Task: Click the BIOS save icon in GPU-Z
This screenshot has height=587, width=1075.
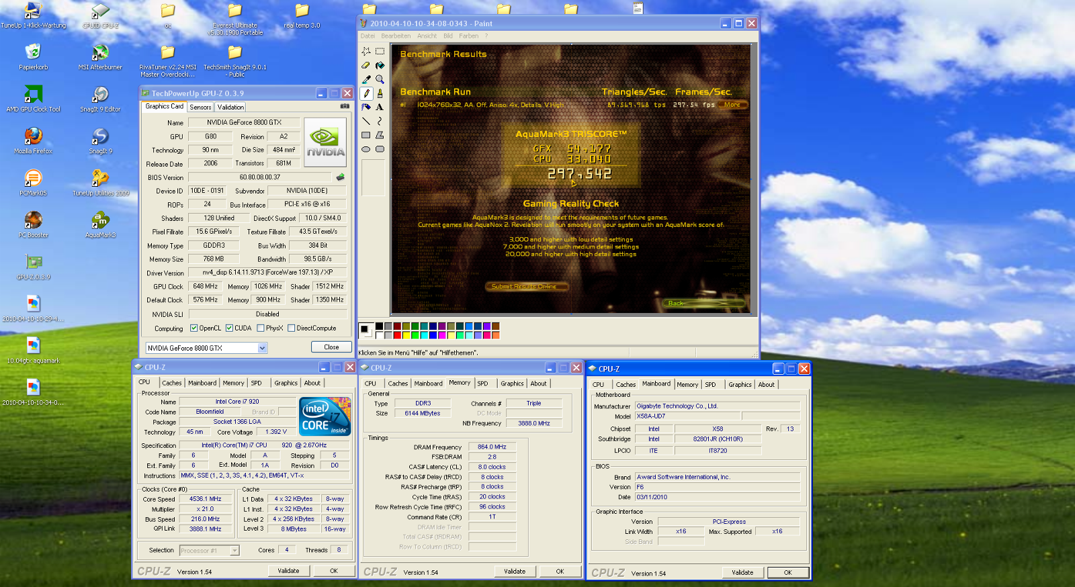Action: [x=340, y=177]
